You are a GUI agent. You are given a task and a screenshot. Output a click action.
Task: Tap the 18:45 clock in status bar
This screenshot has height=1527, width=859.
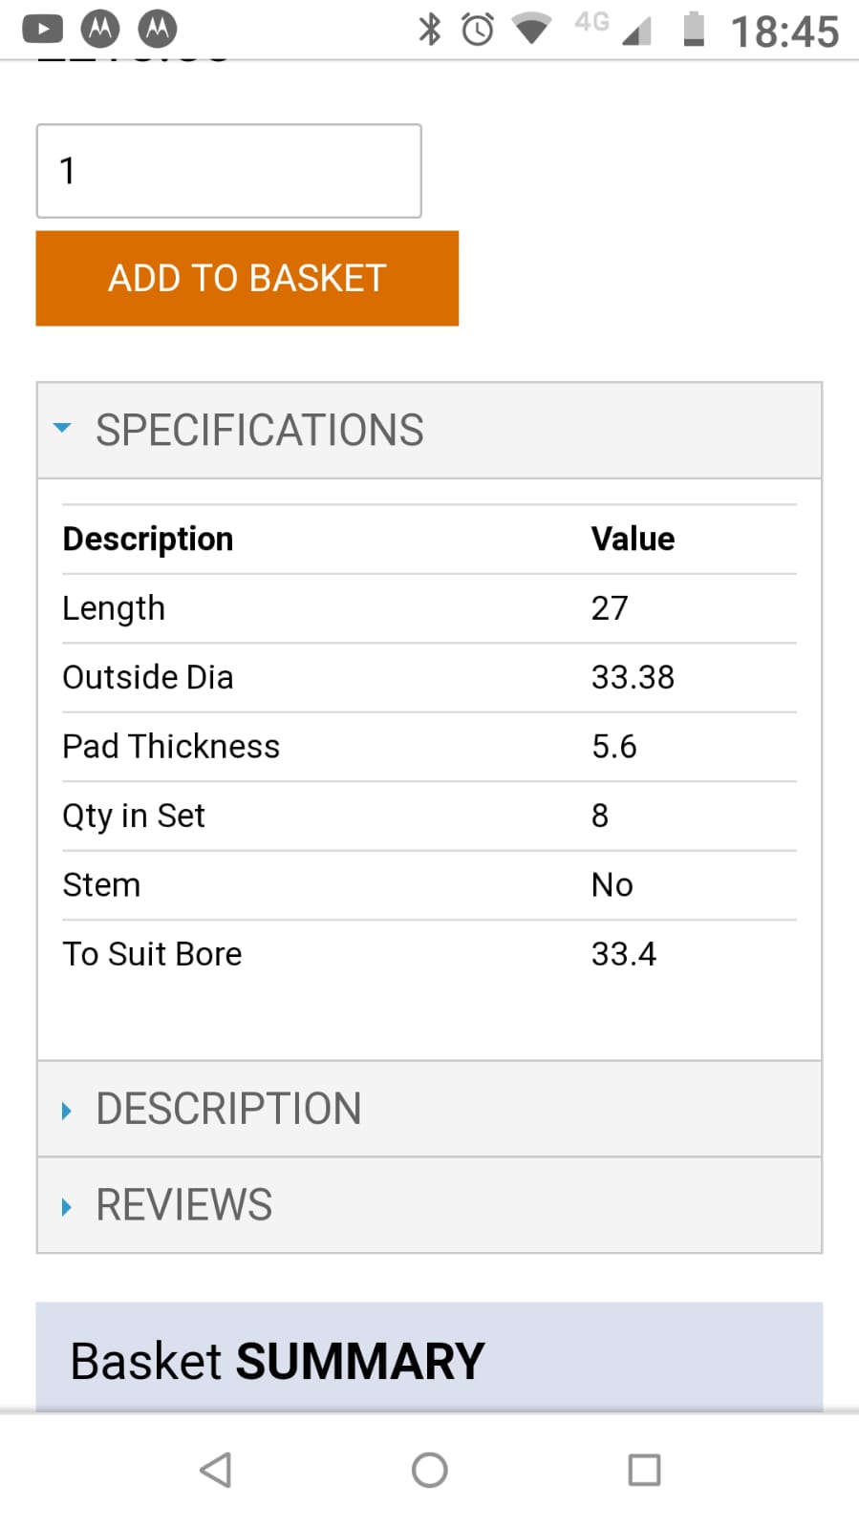(x=785, y=32)
